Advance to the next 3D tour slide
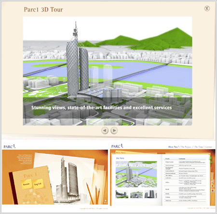Screen dimensions: 217x214 pos(114,130)
